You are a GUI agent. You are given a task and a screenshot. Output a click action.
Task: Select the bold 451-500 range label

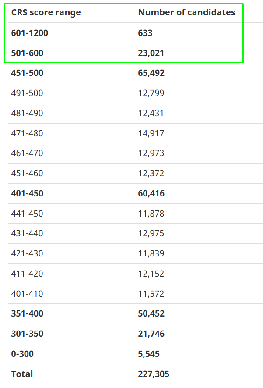click(x=27, y=73)
